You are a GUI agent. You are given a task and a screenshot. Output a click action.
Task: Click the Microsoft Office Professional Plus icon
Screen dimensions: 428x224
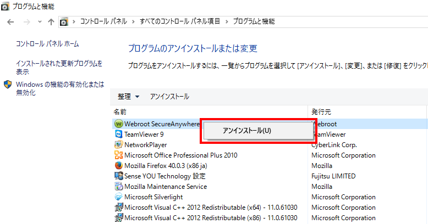tap(118, 155)
